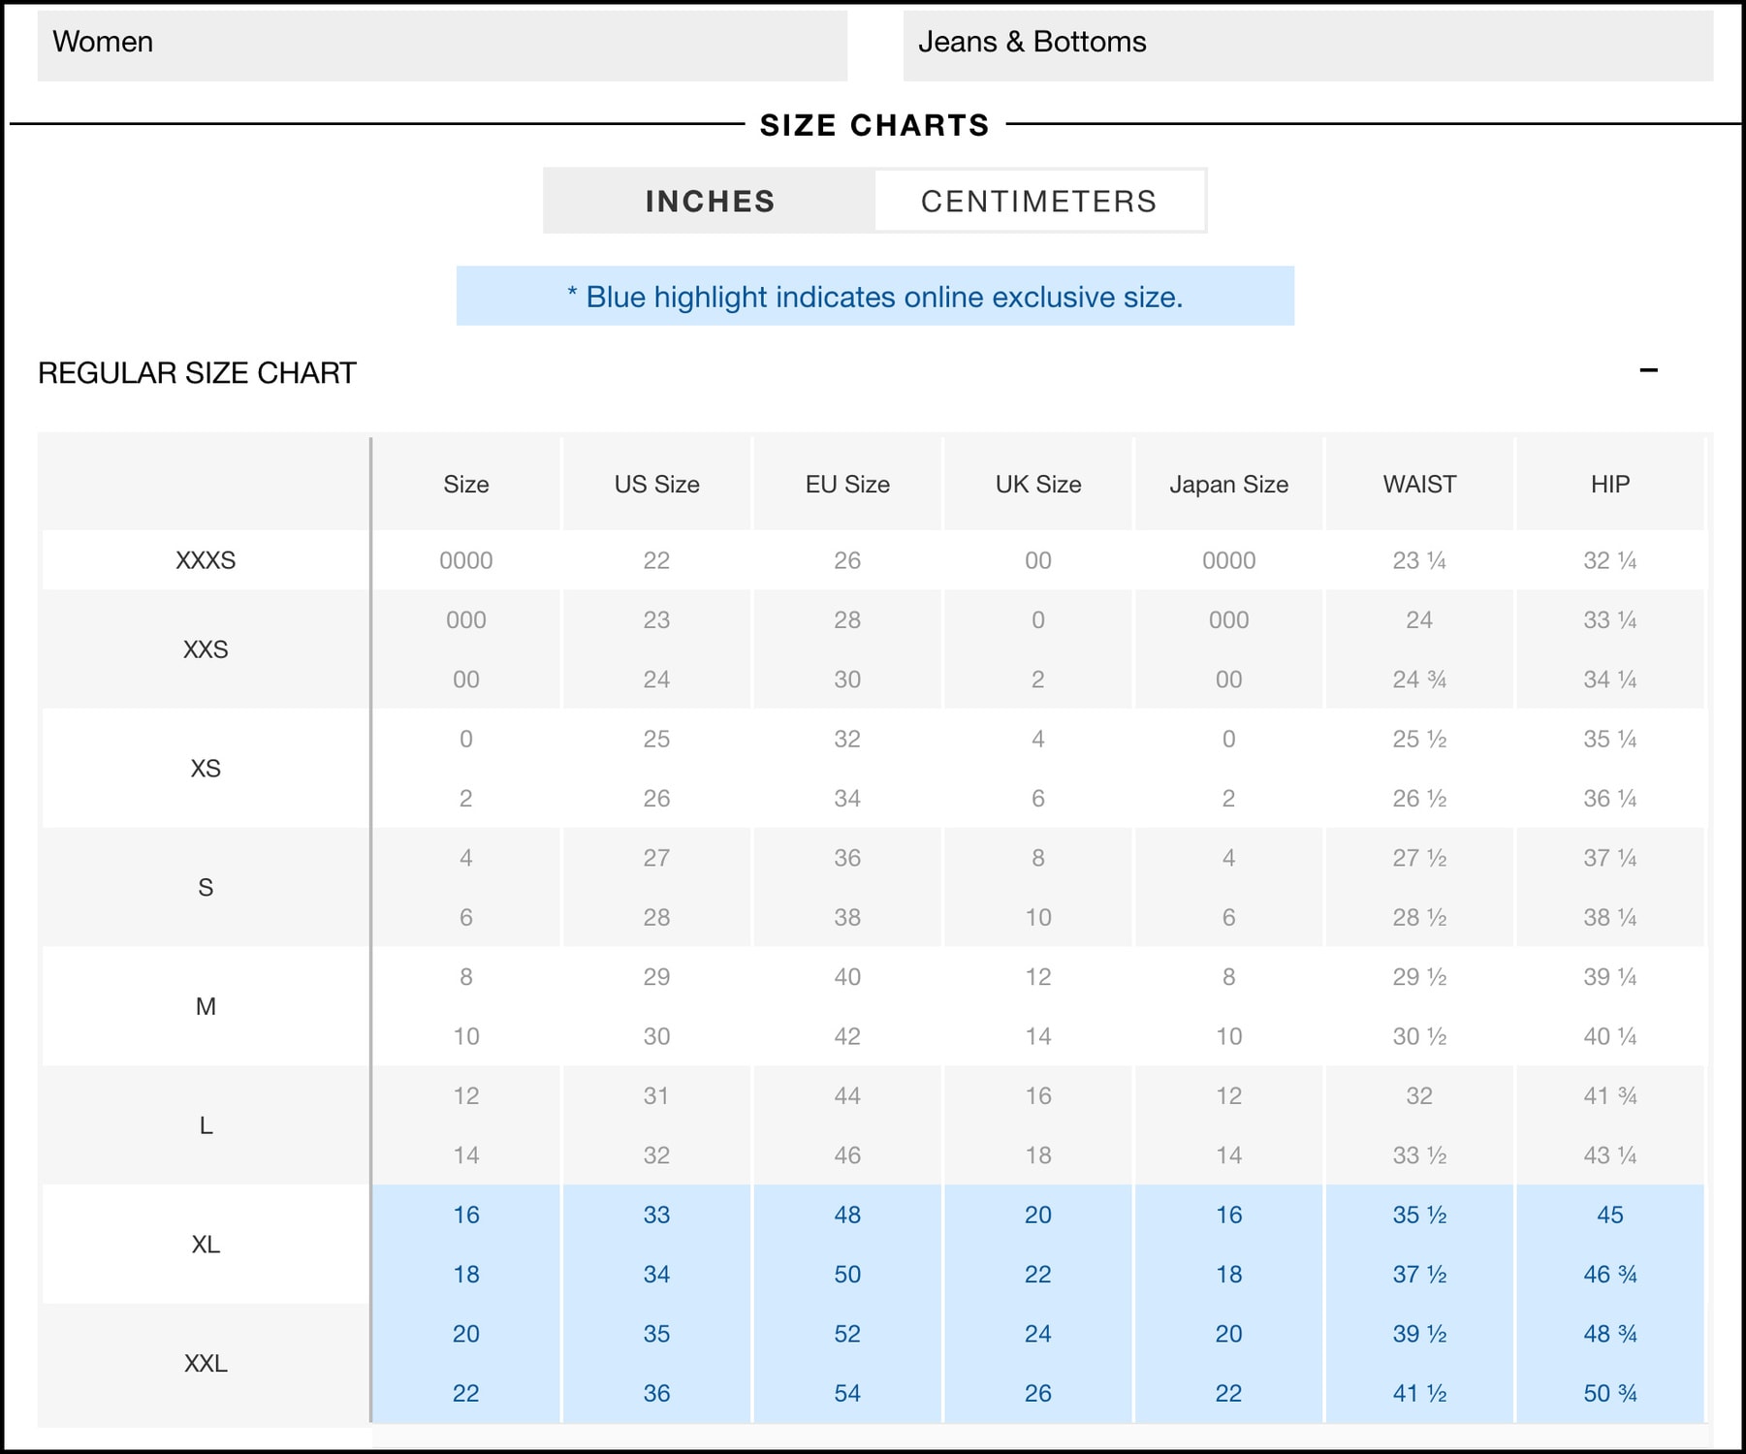
Task: Collapse the Regular Size Chart section
Action: 1648,370
